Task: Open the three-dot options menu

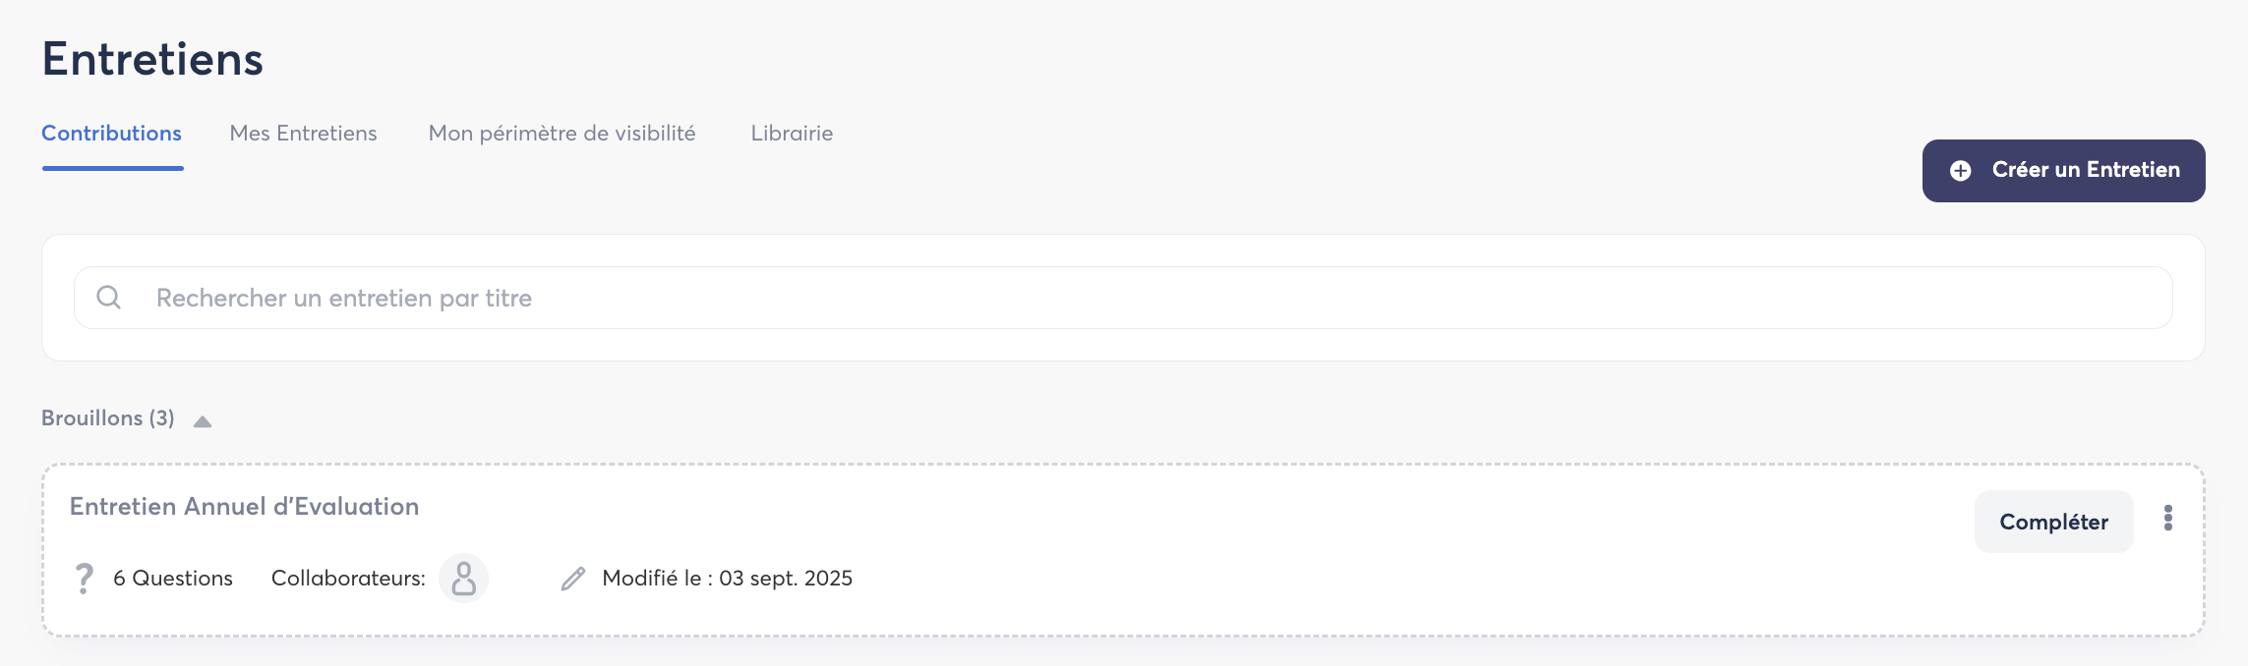Action: (x=2167, y=519)
